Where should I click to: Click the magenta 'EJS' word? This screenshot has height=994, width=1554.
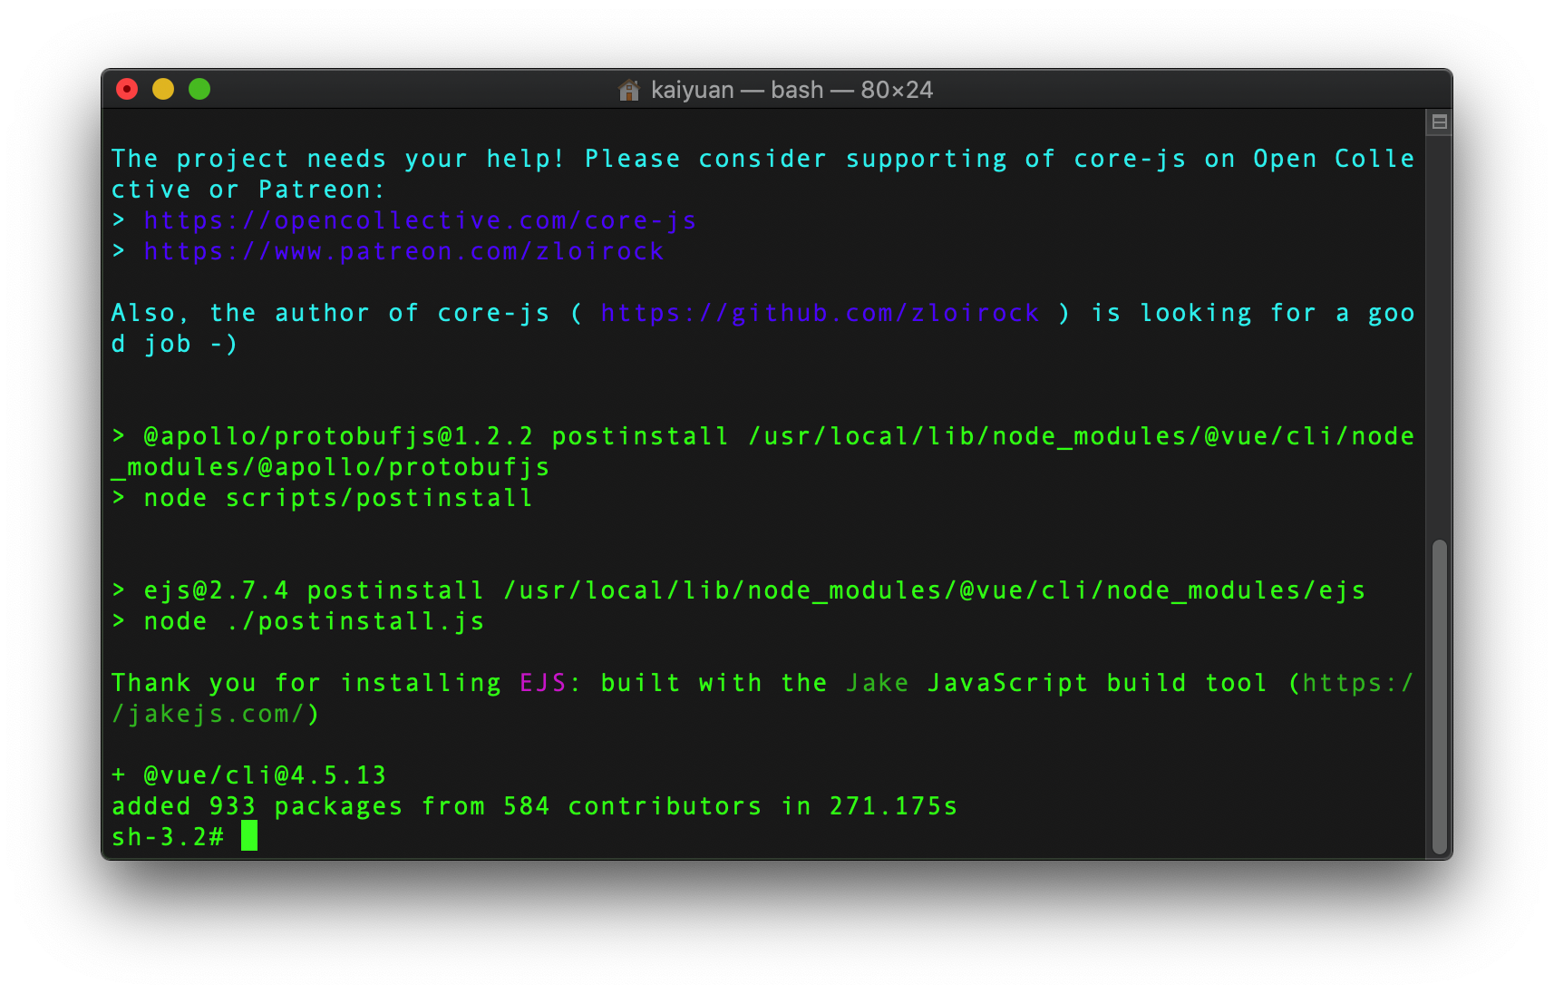click(543, 683)
